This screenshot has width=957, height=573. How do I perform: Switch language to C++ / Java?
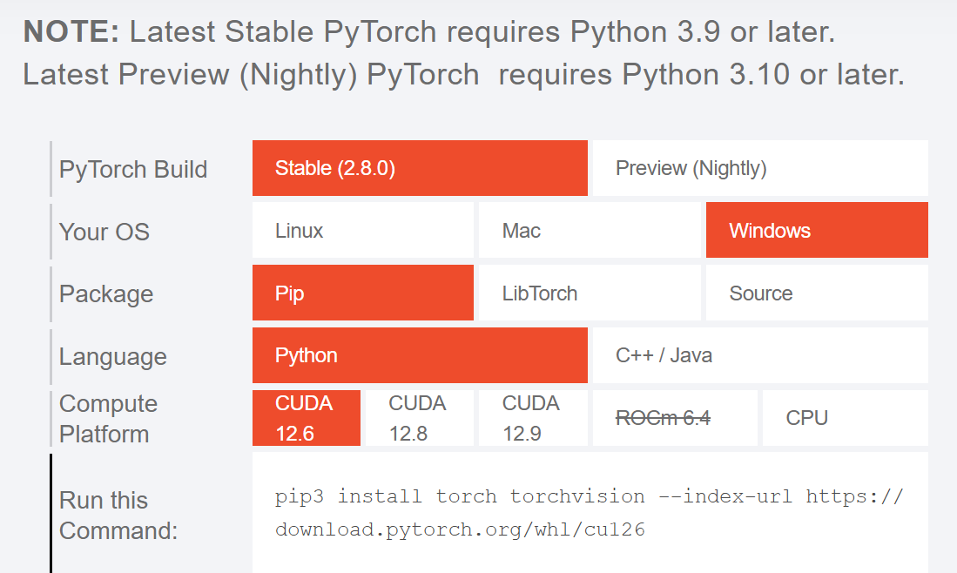[x=759, y=355]
